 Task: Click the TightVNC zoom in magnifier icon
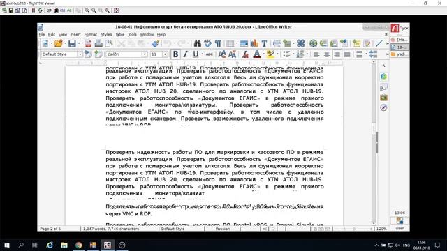pos(87,10)
